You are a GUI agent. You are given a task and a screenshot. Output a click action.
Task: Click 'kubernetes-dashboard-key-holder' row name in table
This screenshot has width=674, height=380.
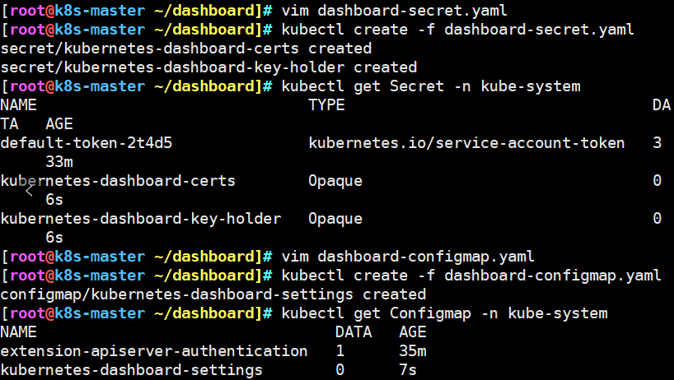141,218
